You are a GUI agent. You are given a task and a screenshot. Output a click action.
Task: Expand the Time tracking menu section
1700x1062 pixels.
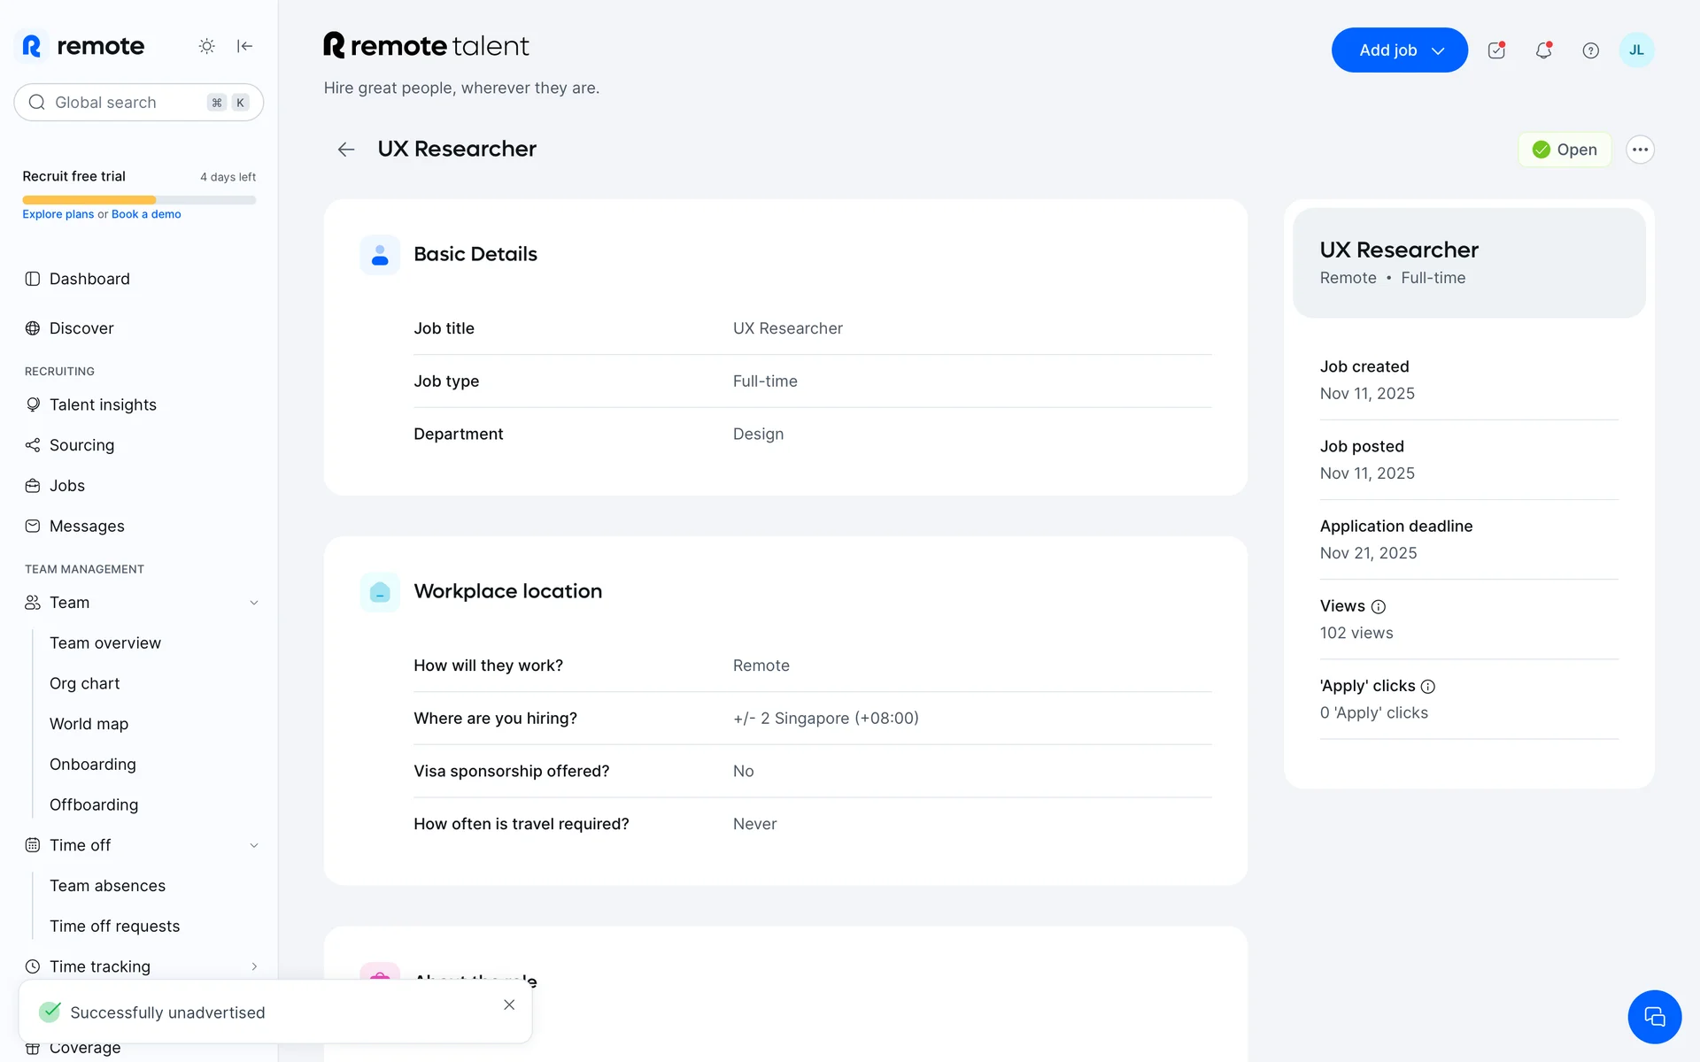pos(254,966)
